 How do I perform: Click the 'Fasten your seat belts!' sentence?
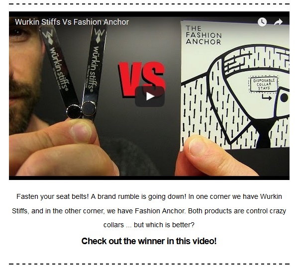tap(53, 196)
